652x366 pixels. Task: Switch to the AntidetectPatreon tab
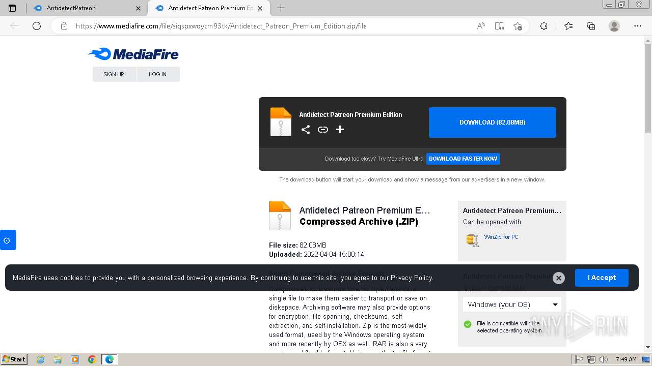87,8
